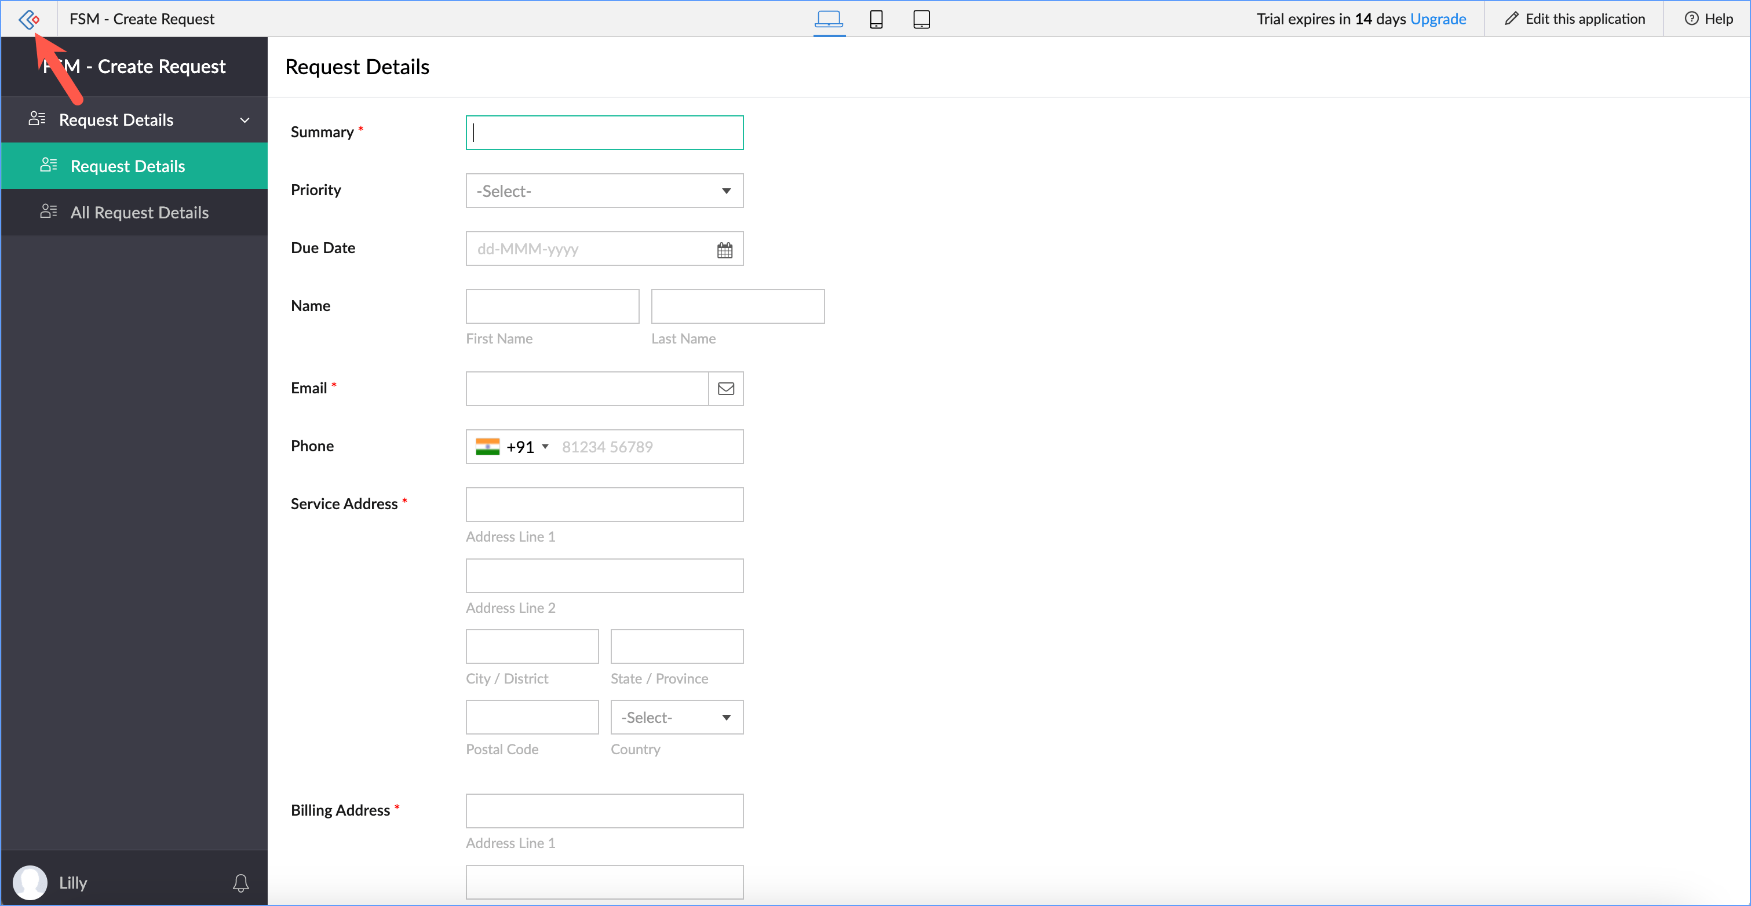Open the Service Address Country dropdown
The image size is (1751, 906).
point(676,718)
